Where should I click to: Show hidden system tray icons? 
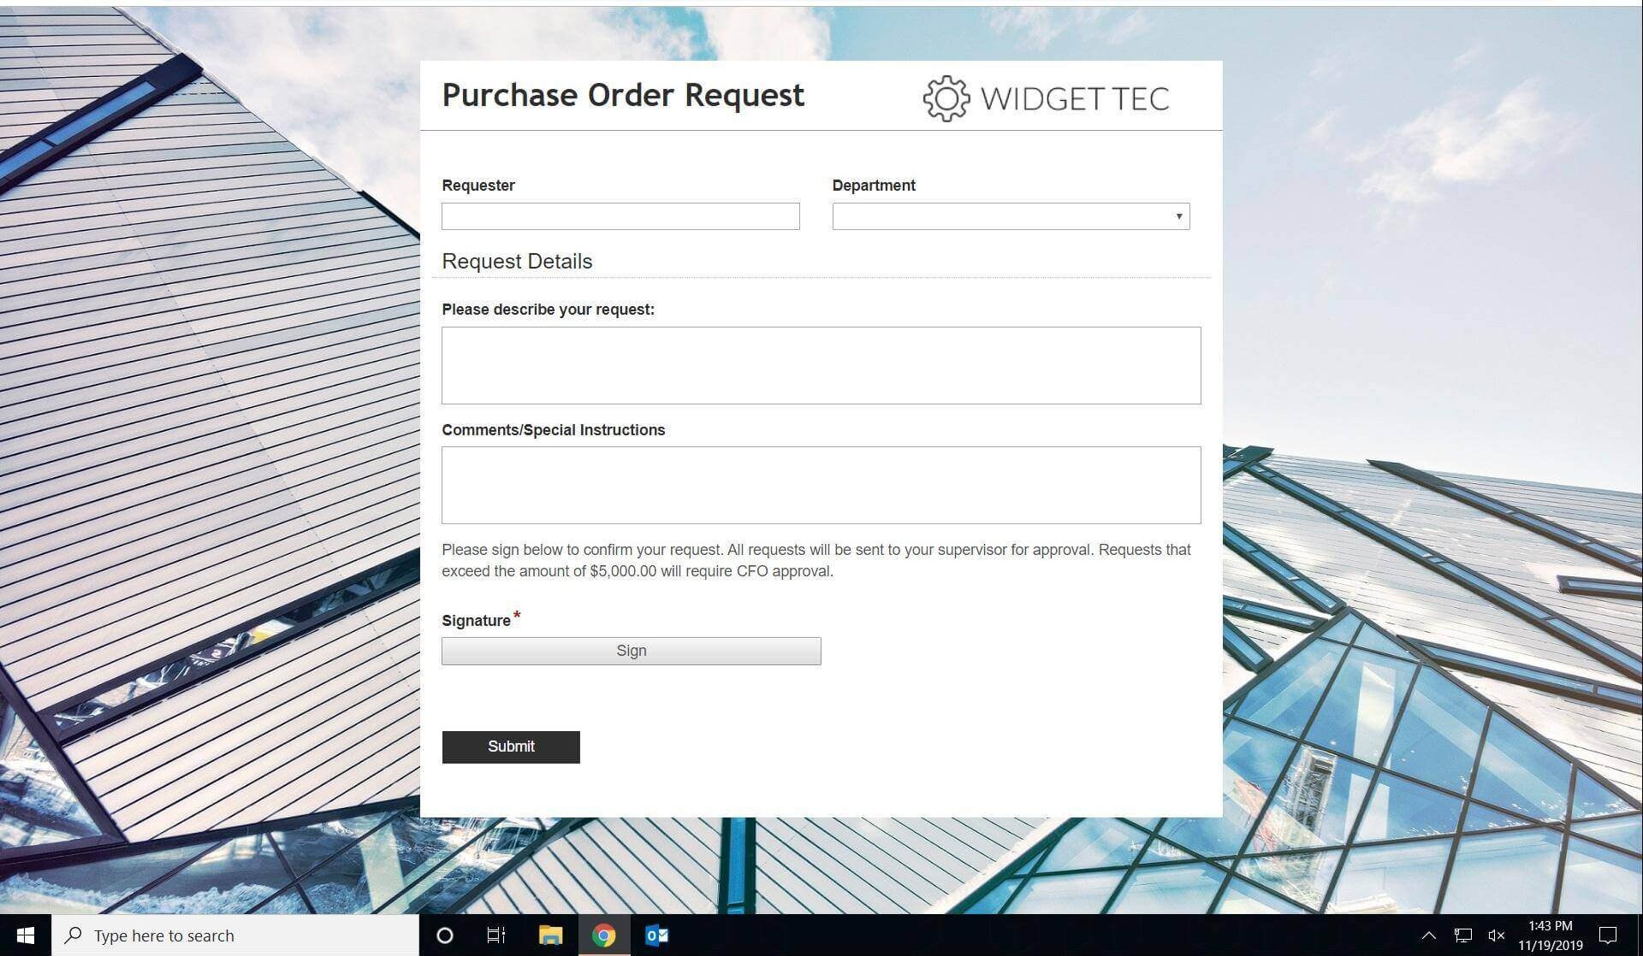[x=1428, y=935]
